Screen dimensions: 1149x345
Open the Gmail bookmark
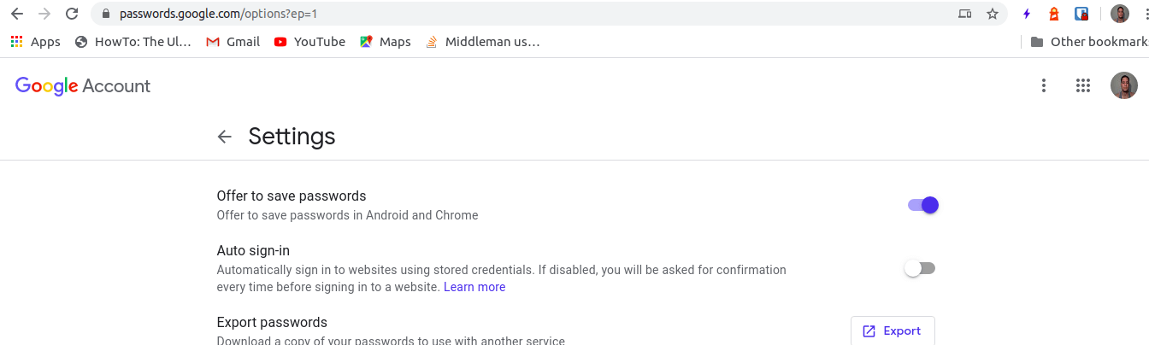coord(233,42)
